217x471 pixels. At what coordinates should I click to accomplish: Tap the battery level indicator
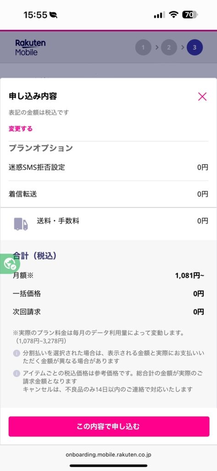(x=190, y=14)
